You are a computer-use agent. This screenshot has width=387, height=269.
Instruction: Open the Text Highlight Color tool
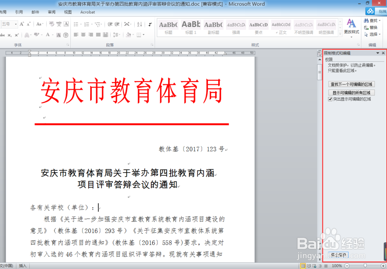37,35
